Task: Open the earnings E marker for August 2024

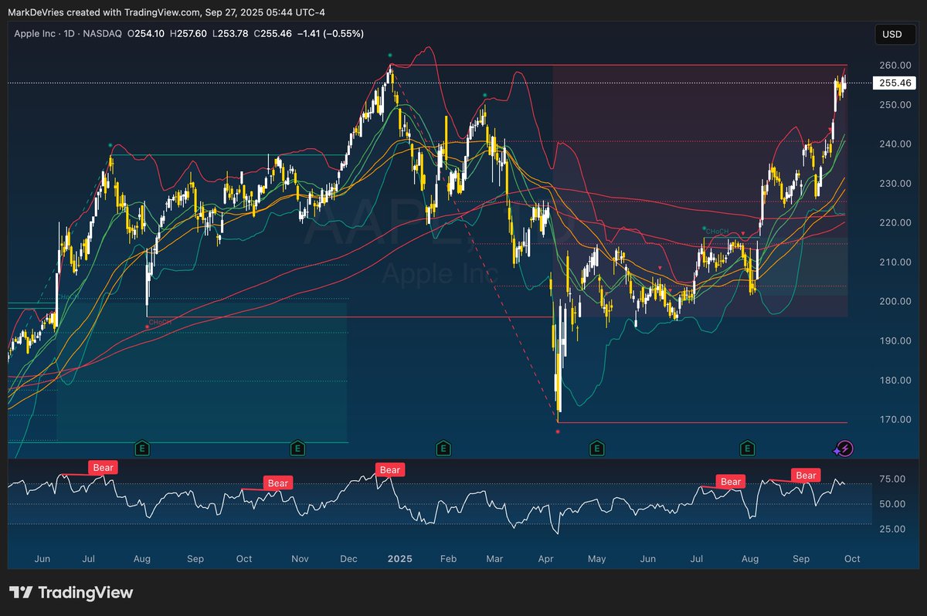Action: 141,448
